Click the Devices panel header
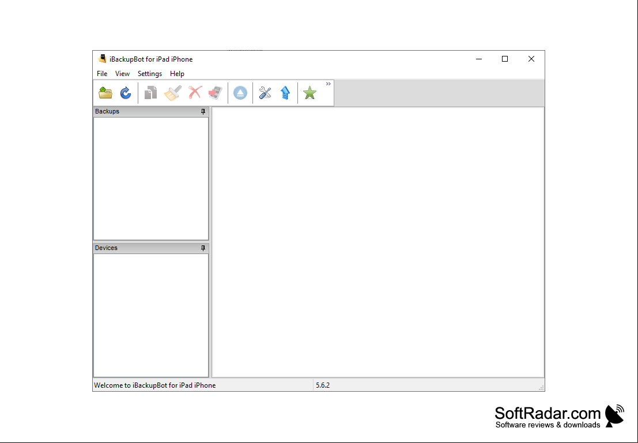Image resolution: width=638 pixels, height=443 pixels. pyautogui.click(x=151, y=248)
